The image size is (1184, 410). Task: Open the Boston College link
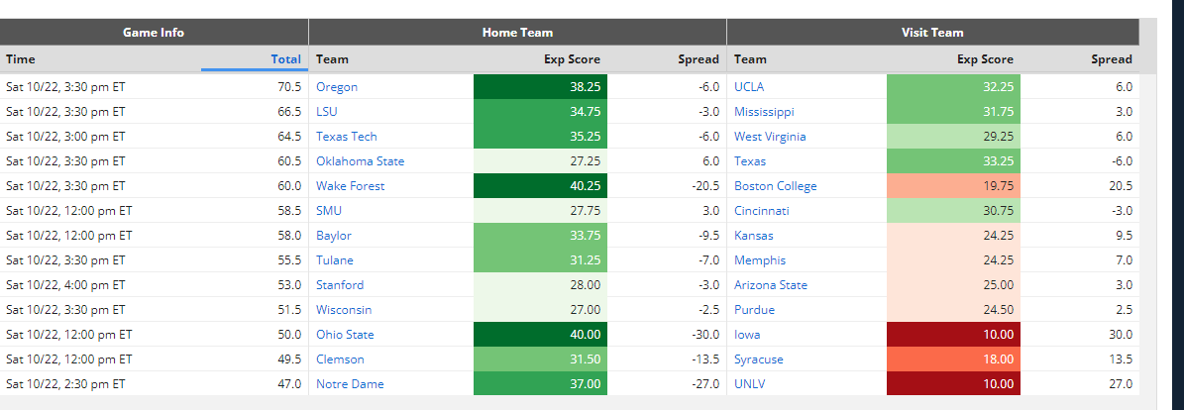tap(776, 186)
